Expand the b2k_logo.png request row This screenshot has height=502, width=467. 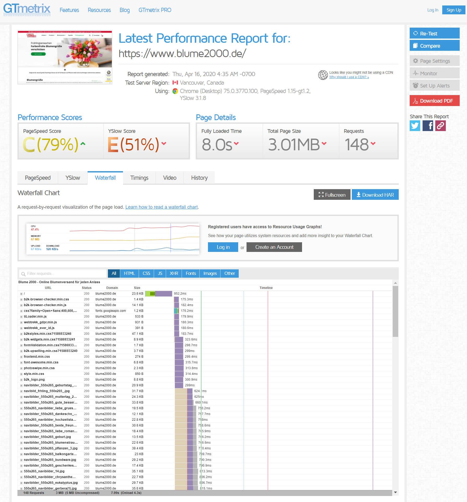point(21,380)
